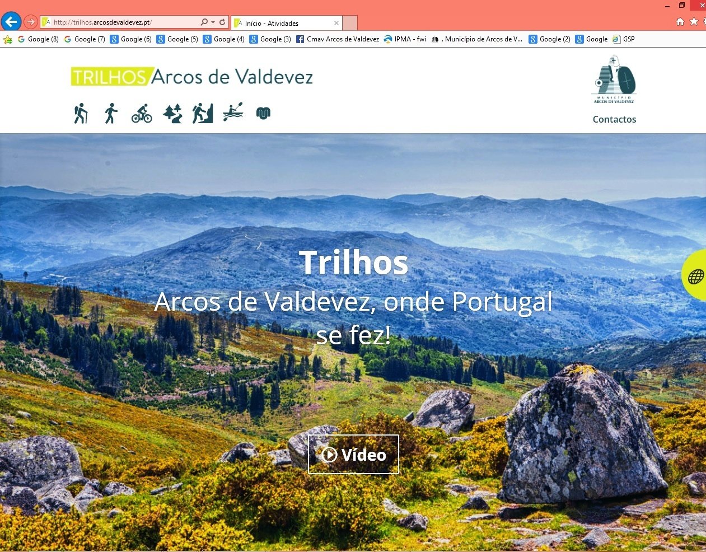Select the Início - Atividades tab
The width and height of the screenshot is (706, 552).
click(x=286, y=23)
